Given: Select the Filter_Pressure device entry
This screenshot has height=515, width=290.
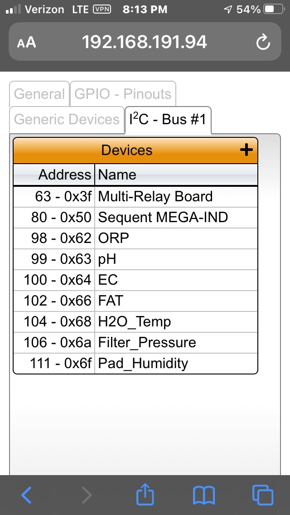Looking at the screenshot, I should pyautogui.click(x=135, y=343).
